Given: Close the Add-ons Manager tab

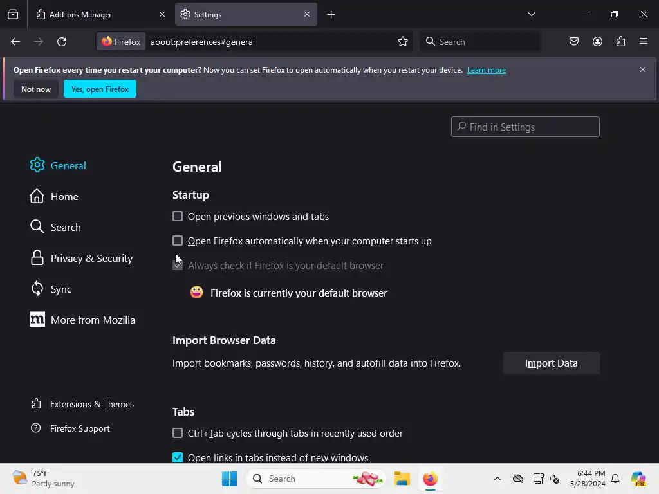Looking at the screenshot, I should coord(162,14).
